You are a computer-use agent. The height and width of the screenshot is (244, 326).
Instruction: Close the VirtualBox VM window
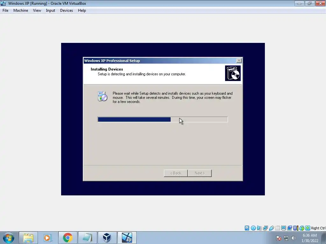(x=320, y=3)
